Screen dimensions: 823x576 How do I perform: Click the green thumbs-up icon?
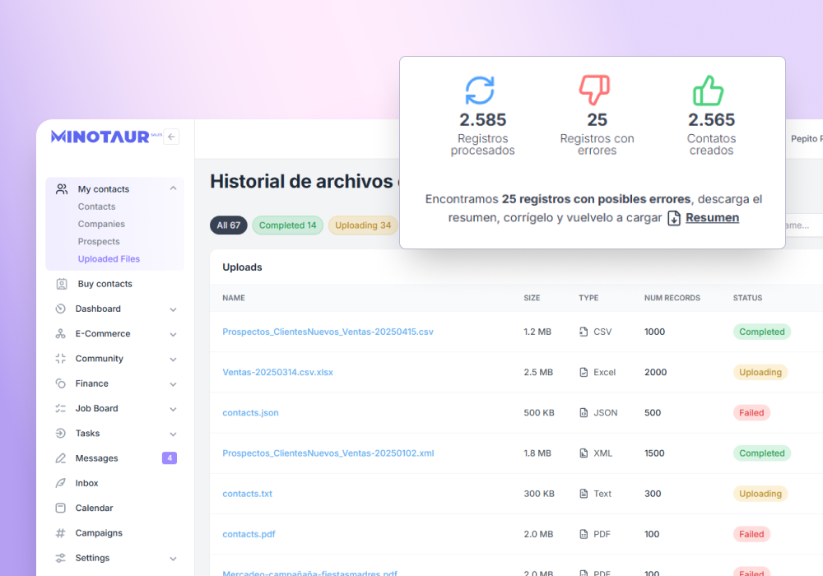pos(708,91)
